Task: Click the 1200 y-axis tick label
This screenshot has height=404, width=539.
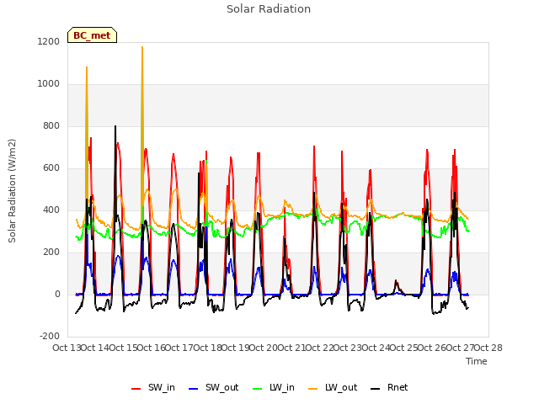Action: tap(49, 41)
